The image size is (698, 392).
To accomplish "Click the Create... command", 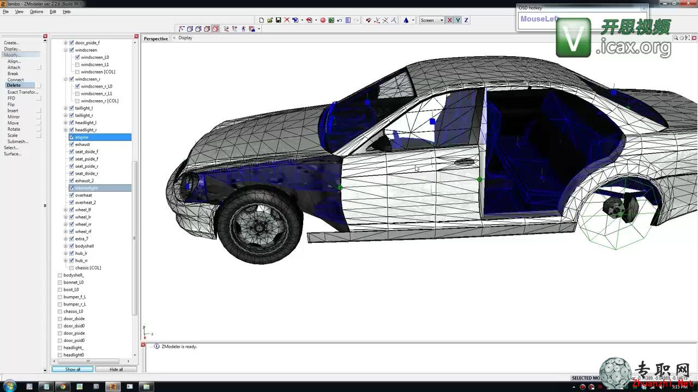I will click(x=11, y=42).
